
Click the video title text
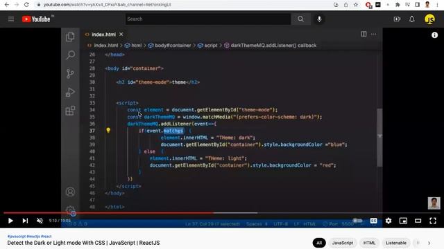tap(83, 243)
